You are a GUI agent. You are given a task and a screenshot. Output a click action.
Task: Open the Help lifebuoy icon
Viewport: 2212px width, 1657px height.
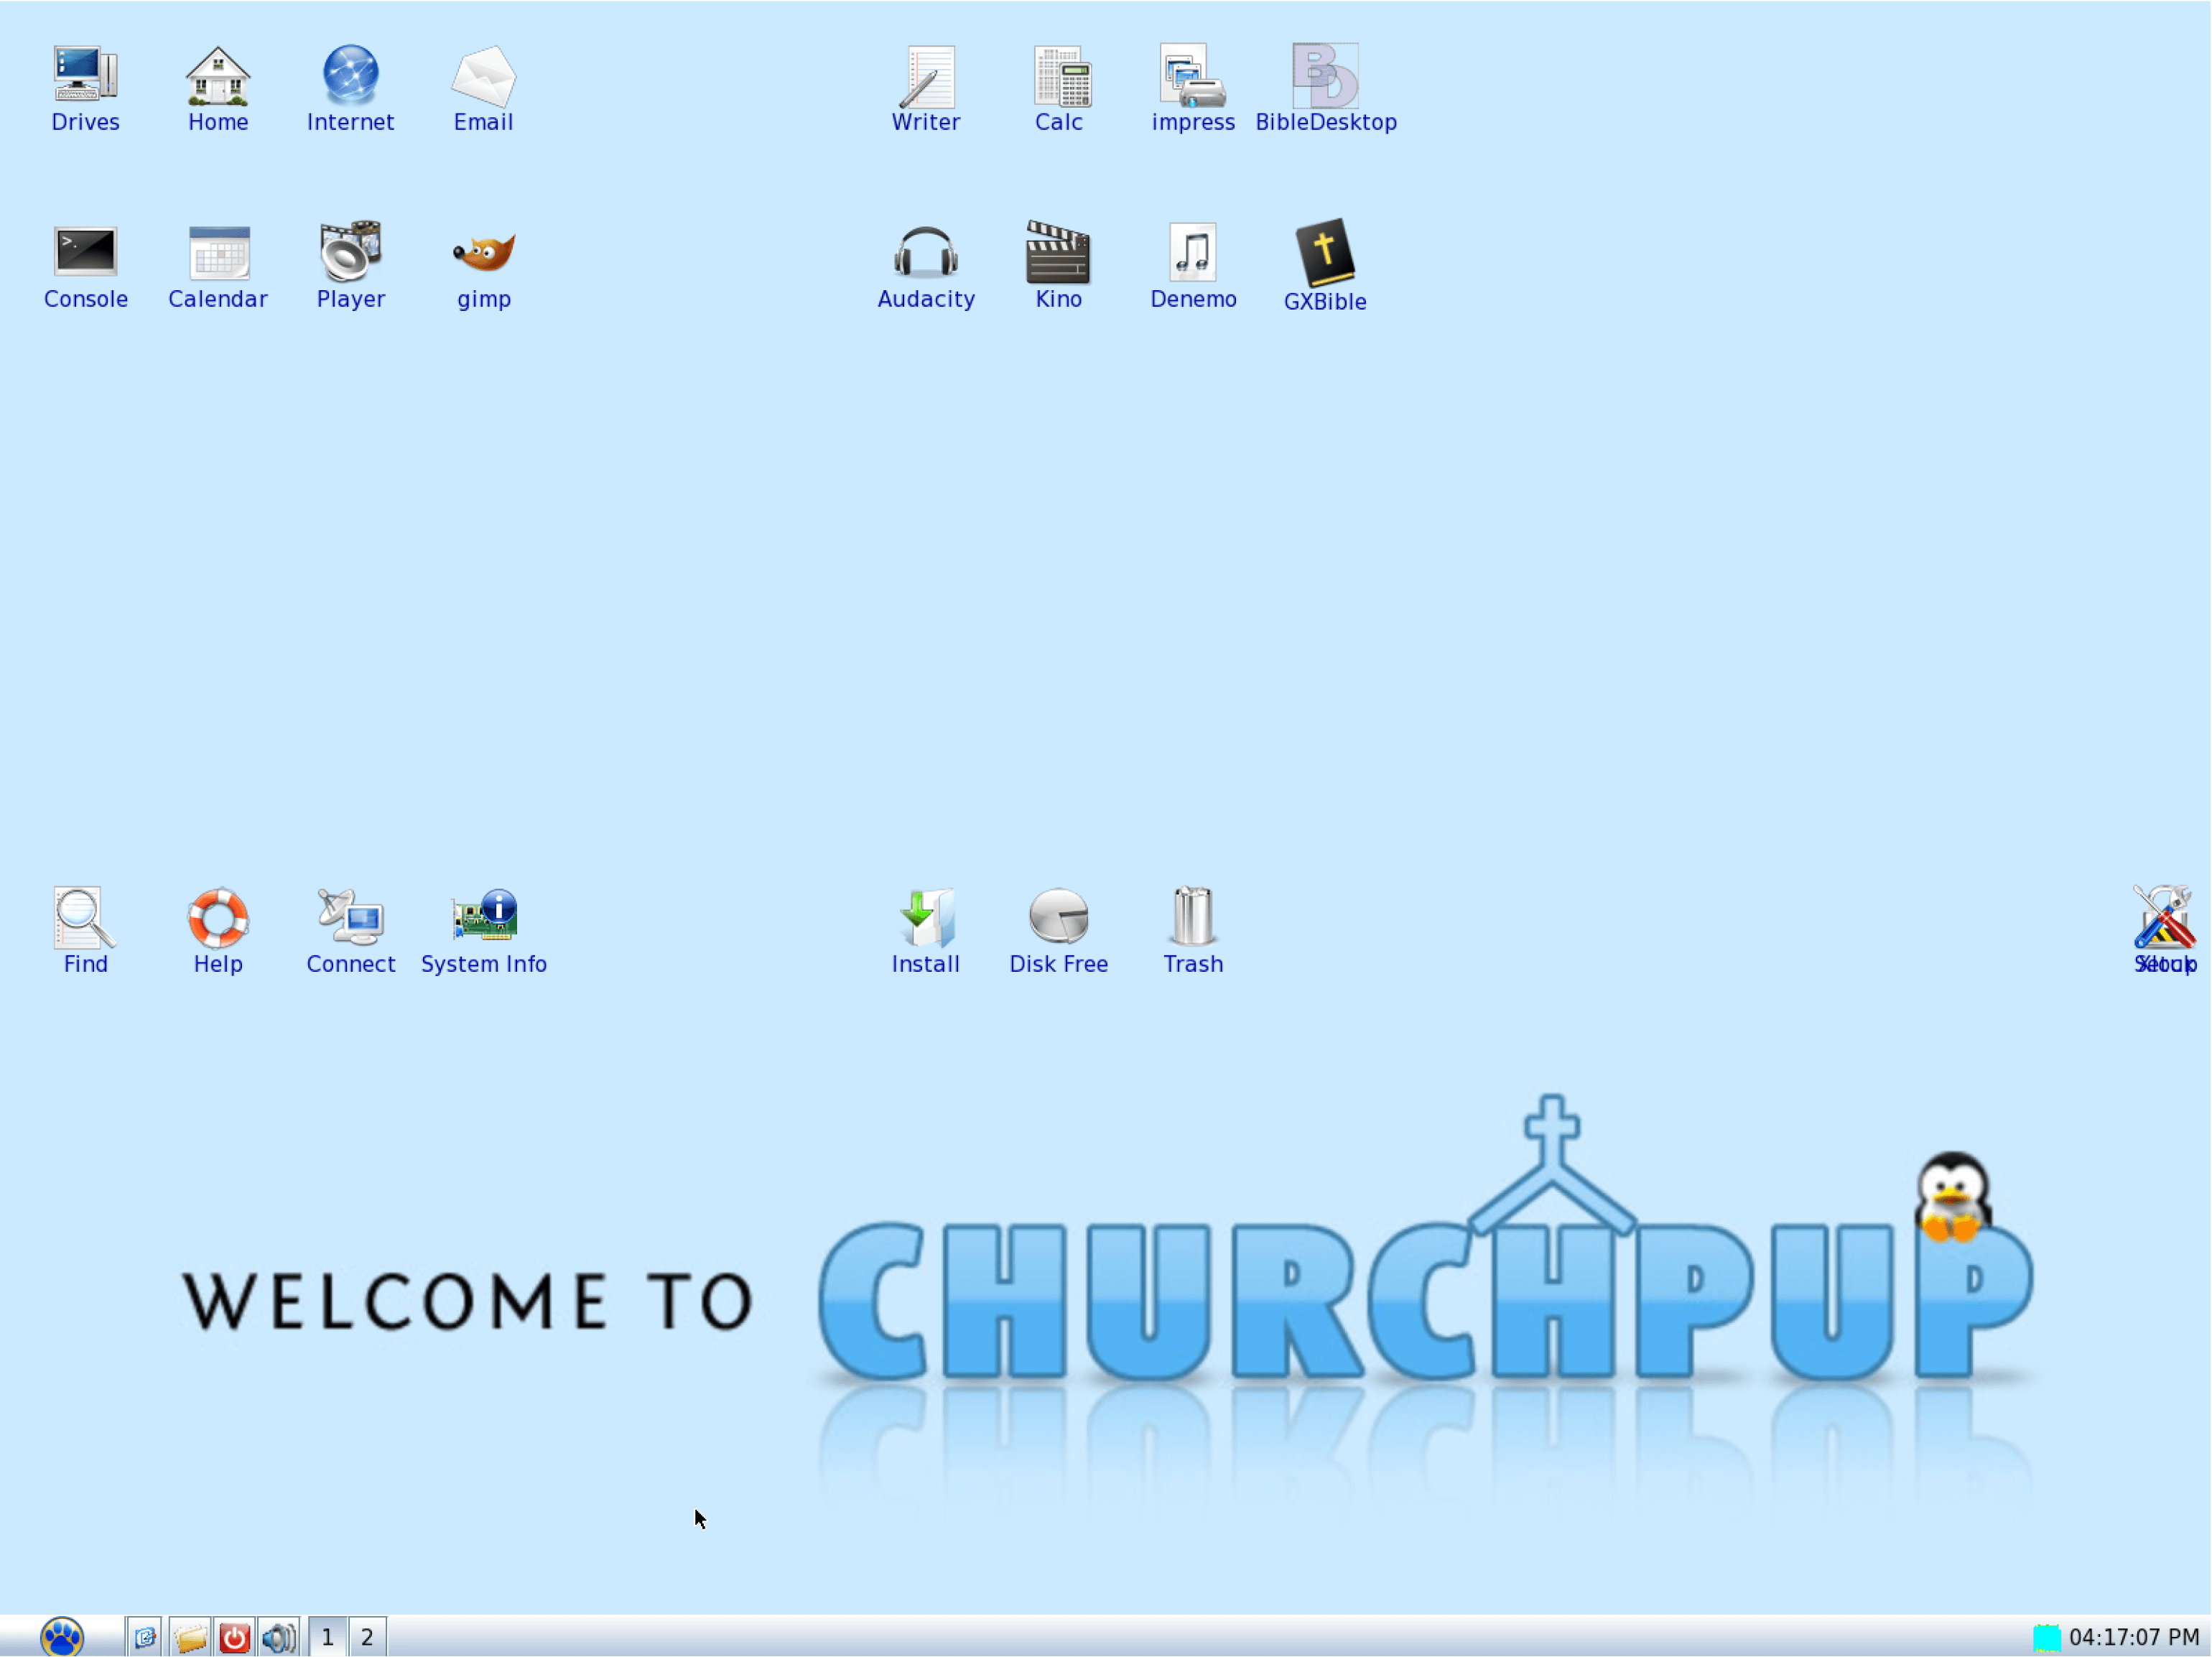tap(218, 917)
